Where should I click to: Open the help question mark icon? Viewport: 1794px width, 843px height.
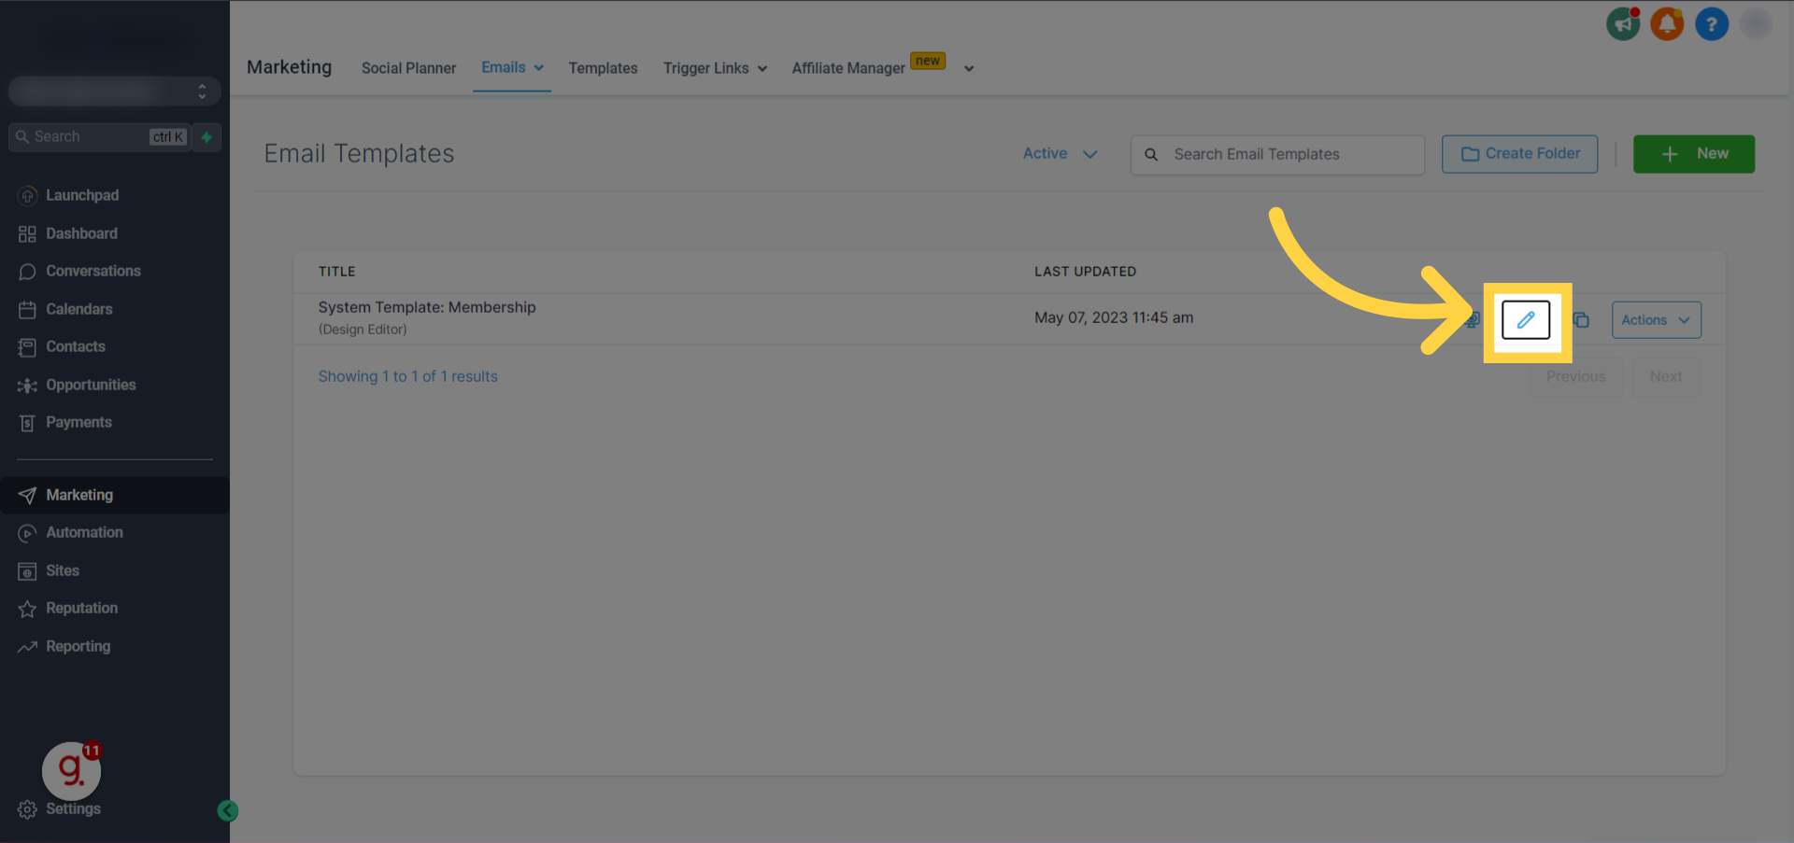coord(1712,24)
